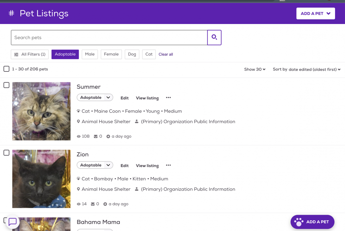The width and height of the screenshot is (345, 231).
Task: Focus the Search pets input field
Action: tap(109, 37)
